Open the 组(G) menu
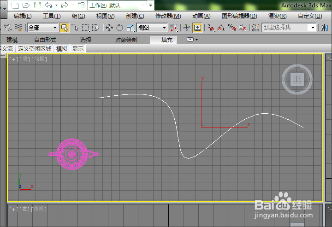Image resolution: width=332 pixels, height=227 pixels. 78,16
